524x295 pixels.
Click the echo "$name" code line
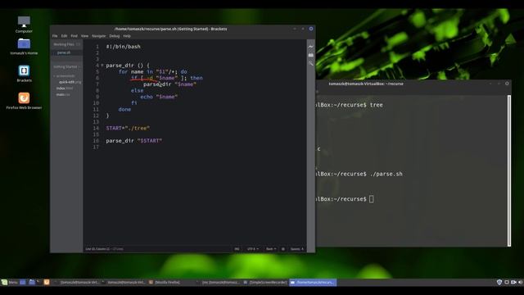point(159,97)
